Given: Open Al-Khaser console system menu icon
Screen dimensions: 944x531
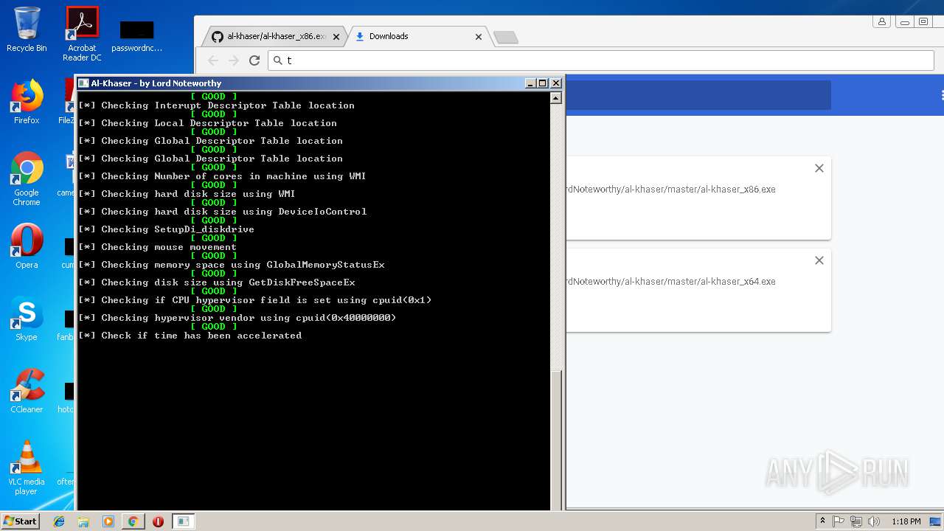Looking at the screenshot, I should (x=83, y=83).
